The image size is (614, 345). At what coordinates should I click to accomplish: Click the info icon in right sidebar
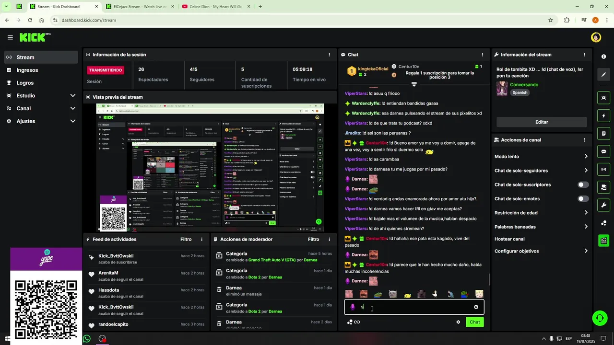tap(603, 57)
